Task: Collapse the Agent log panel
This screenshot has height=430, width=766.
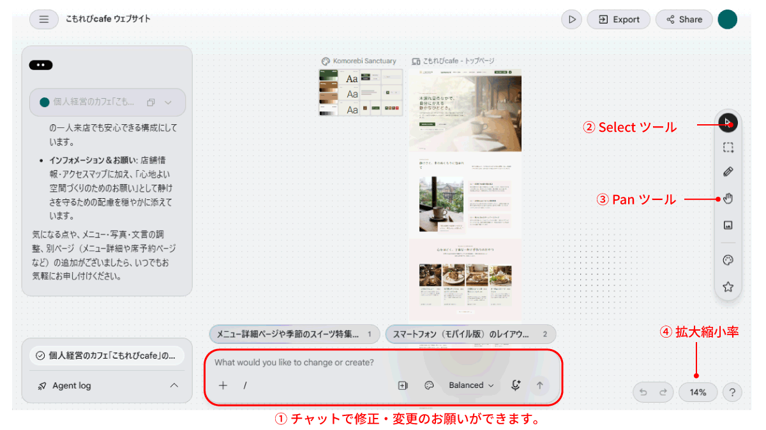Action: pyautogui.click(x=174, y=385)
